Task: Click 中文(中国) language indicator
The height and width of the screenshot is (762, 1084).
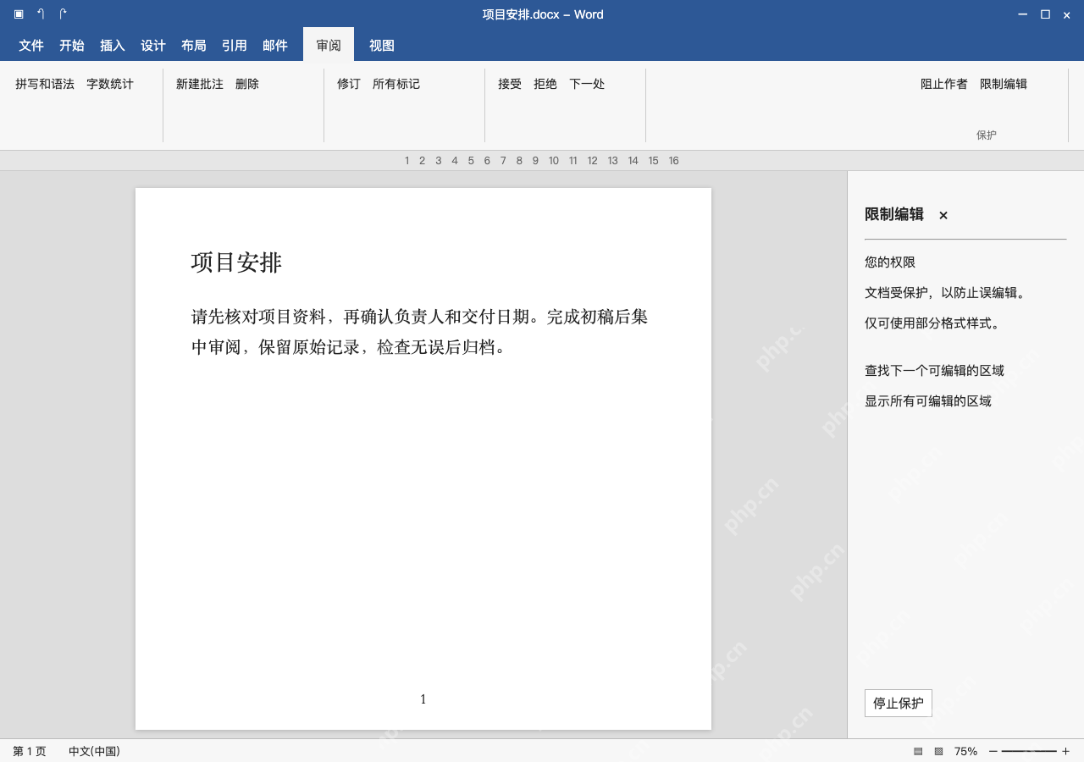Action: pos(94,751)
